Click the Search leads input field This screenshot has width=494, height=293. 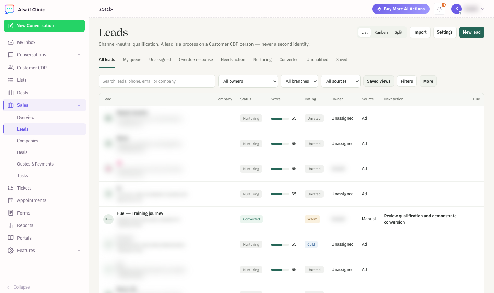point(157,81)
